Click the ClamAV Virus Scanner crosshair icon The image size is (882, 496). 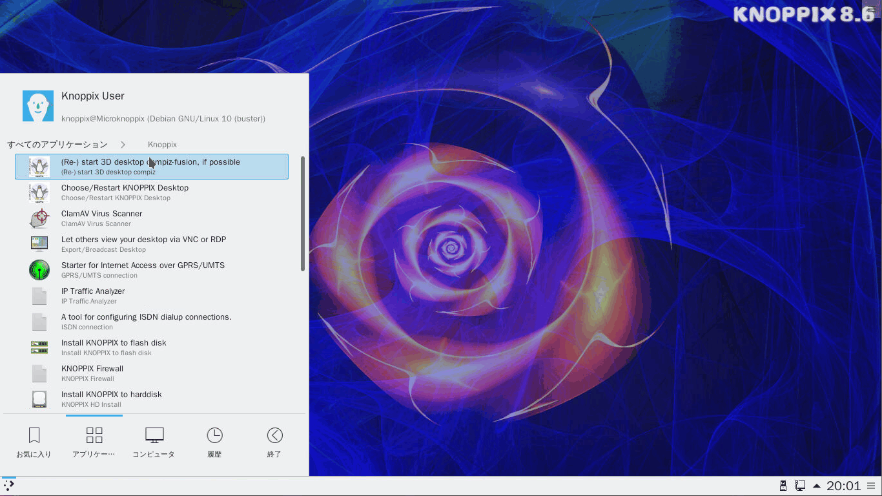pyautogui.click(x=39, y=218)
